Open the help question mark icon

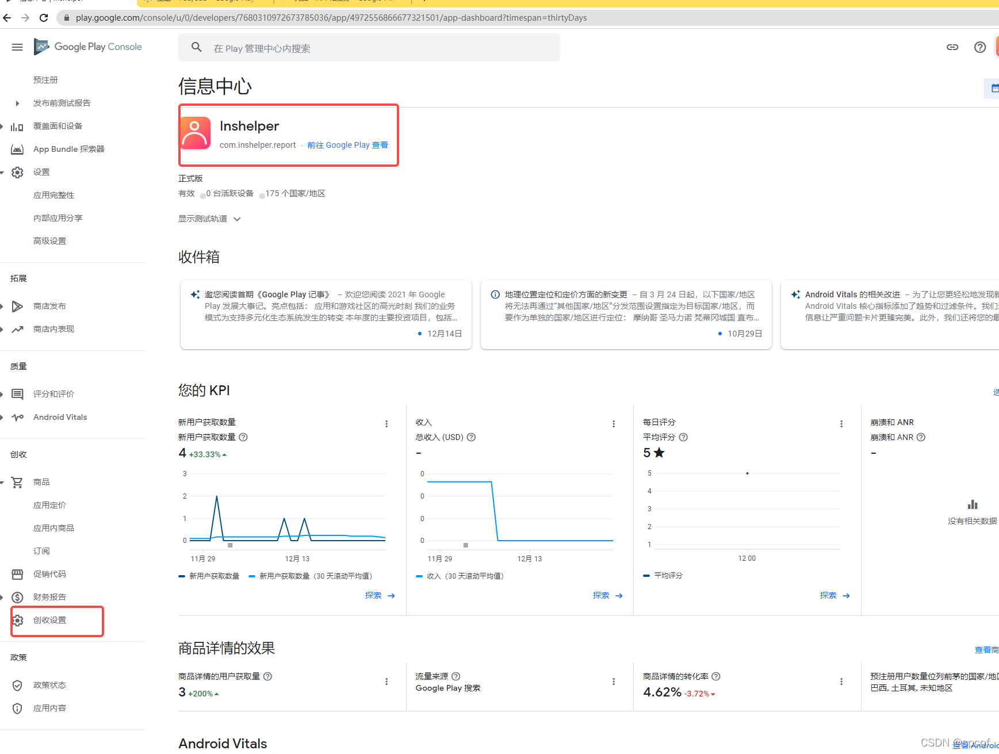(980, 47)
